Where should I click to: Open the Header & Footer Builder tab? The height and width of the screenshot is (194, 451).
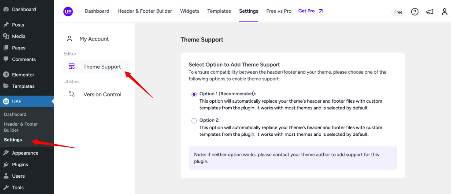click(x=144, y=11)
